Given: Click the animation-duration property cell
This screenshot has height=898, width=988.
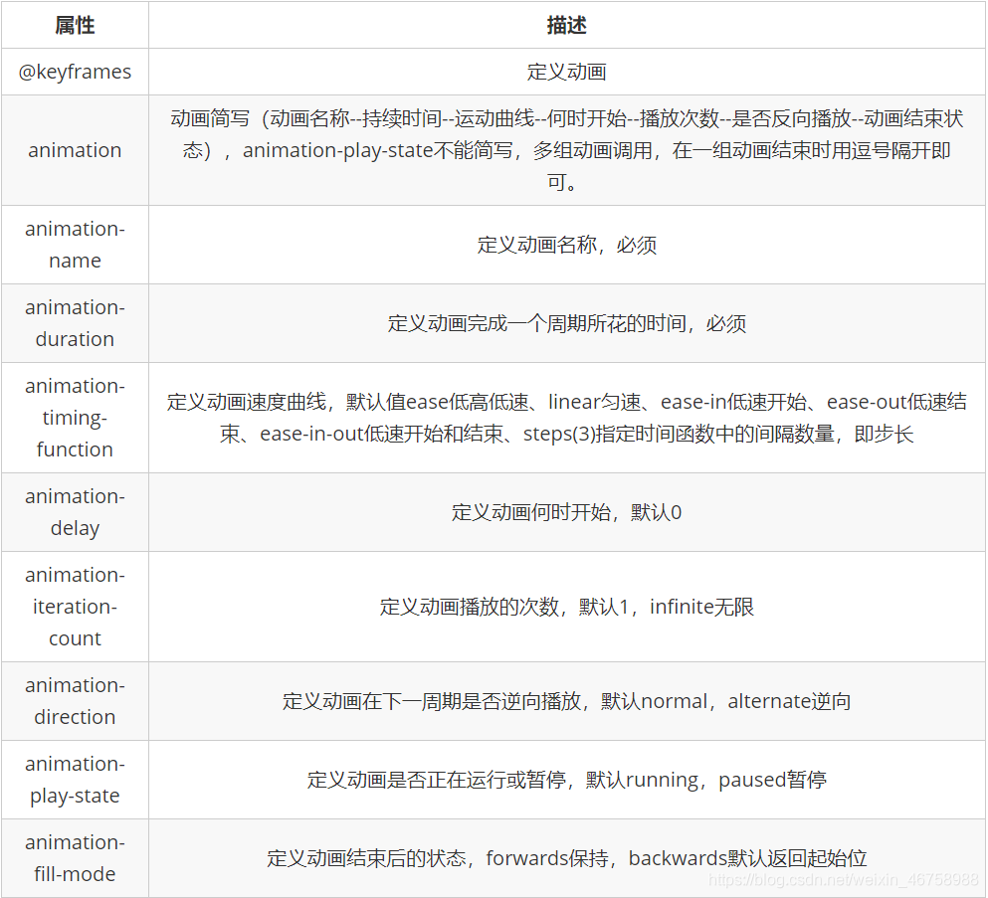Looking at the screenshot, I should point(75,323).
